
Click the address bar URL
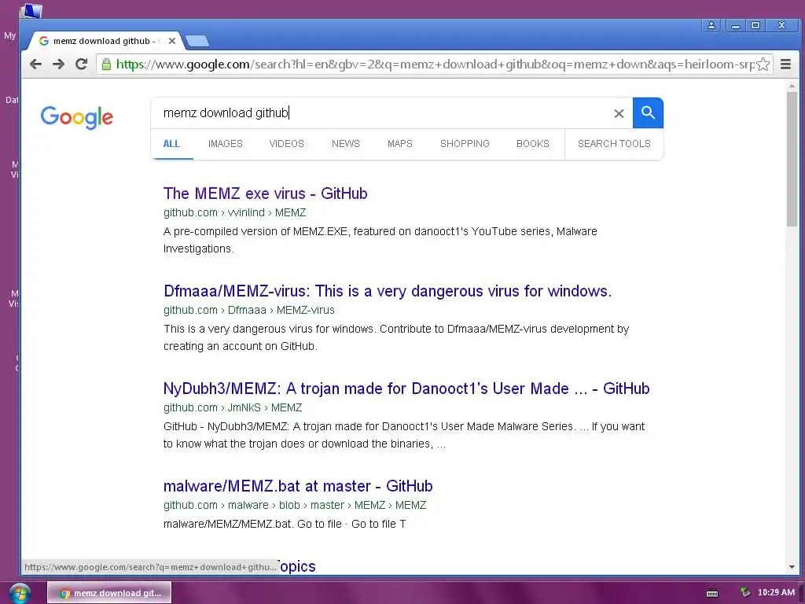(434, 64)
